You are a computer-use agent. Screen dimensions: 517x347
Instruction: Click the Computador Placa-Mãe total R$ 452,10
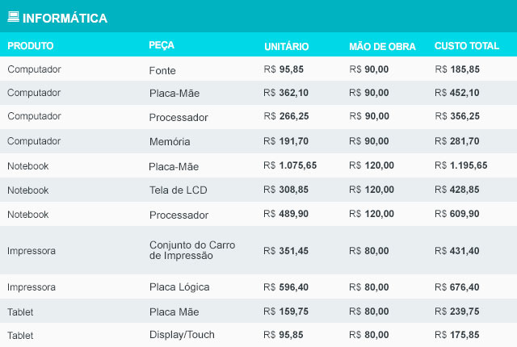tap(456, 93)
